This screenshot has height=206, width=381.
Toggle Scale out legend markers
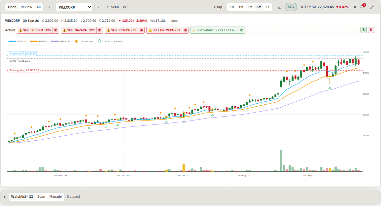[x=84, y=41]
